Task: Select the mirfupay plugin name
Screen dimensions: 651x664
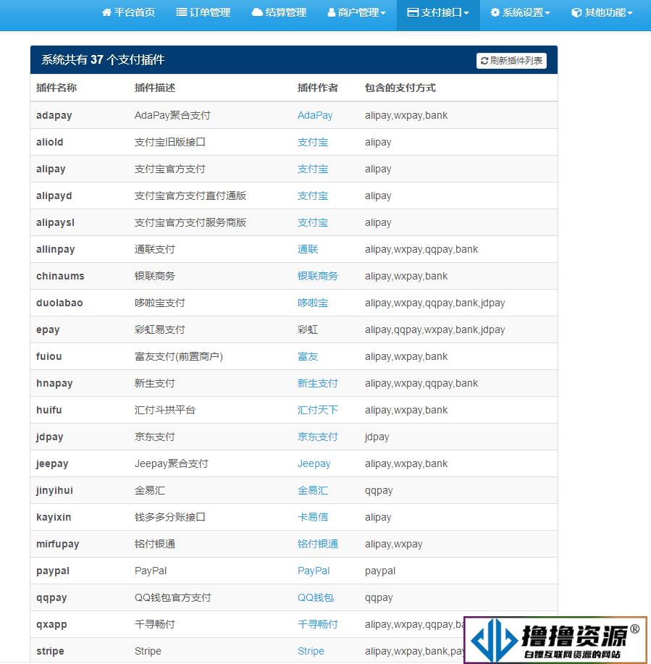Action: click(58, 544)
